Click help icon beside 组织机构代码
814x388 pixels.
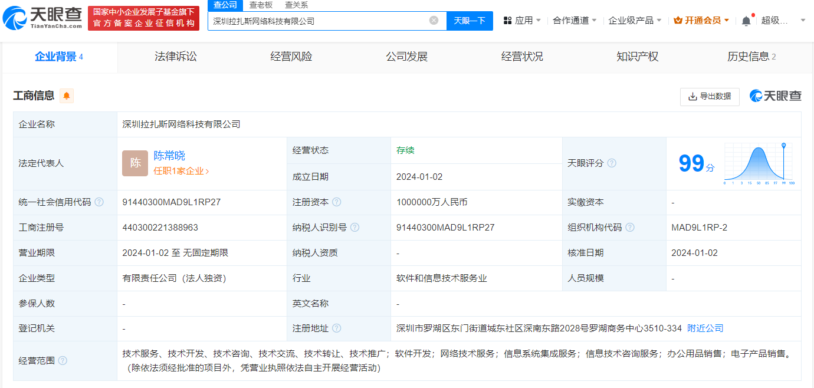pos(630,228)
